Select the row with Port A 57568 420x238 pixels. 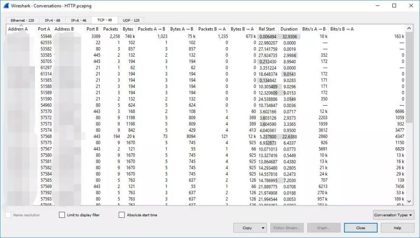(206, 136)
